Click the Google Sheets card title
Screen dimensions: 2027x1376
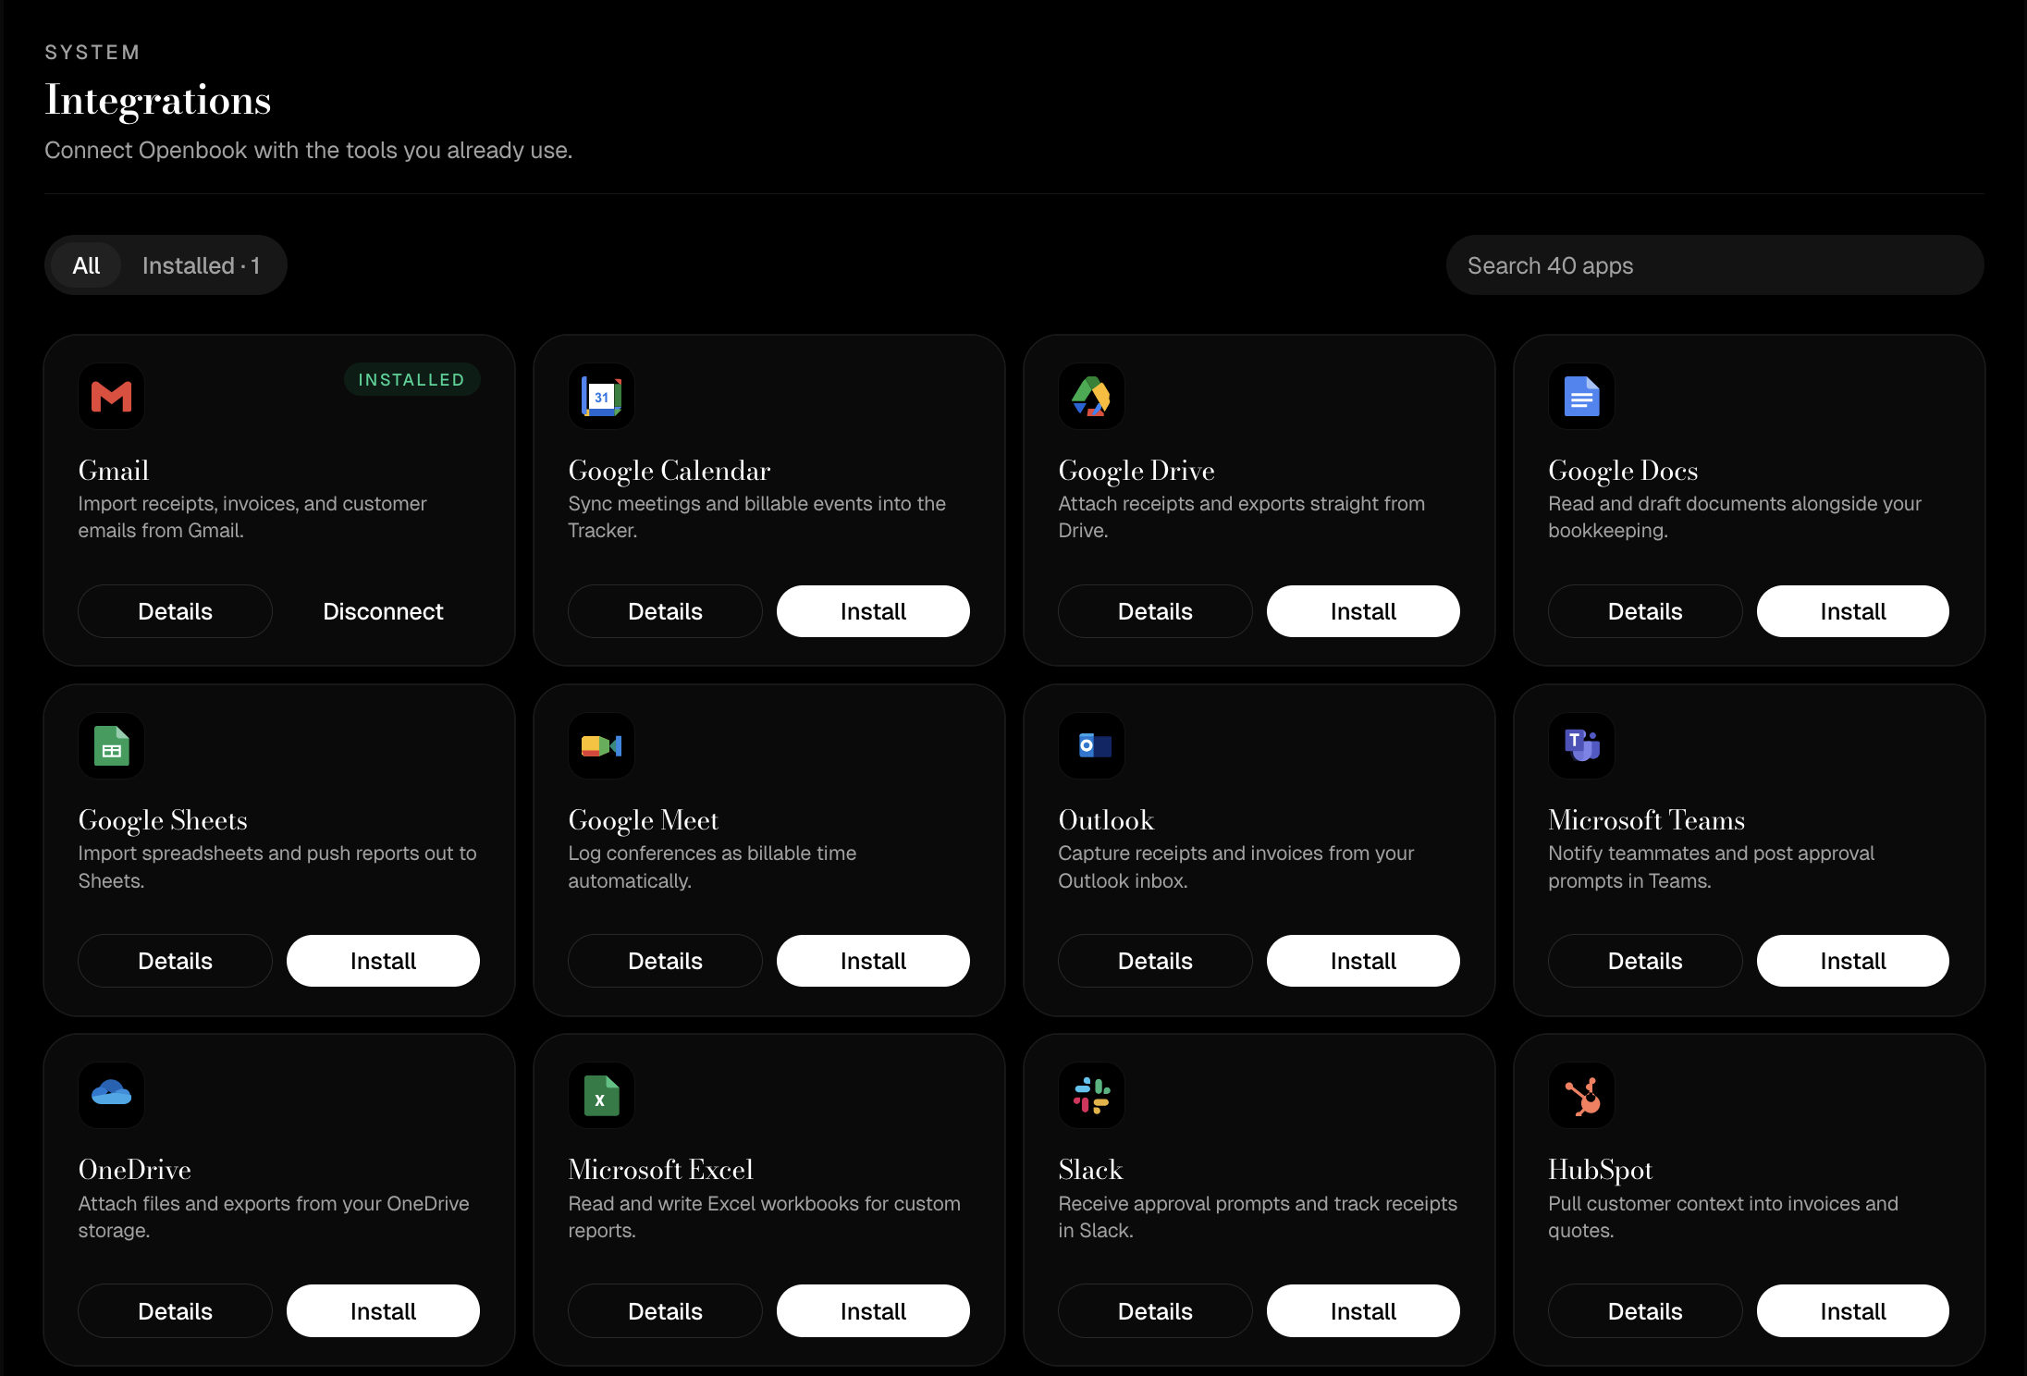click(163, 820)
